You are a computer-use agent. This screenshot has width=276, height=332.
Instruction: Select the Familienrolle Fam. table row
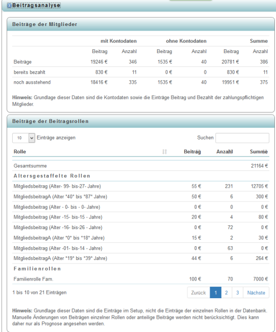(x=140, y=279)
